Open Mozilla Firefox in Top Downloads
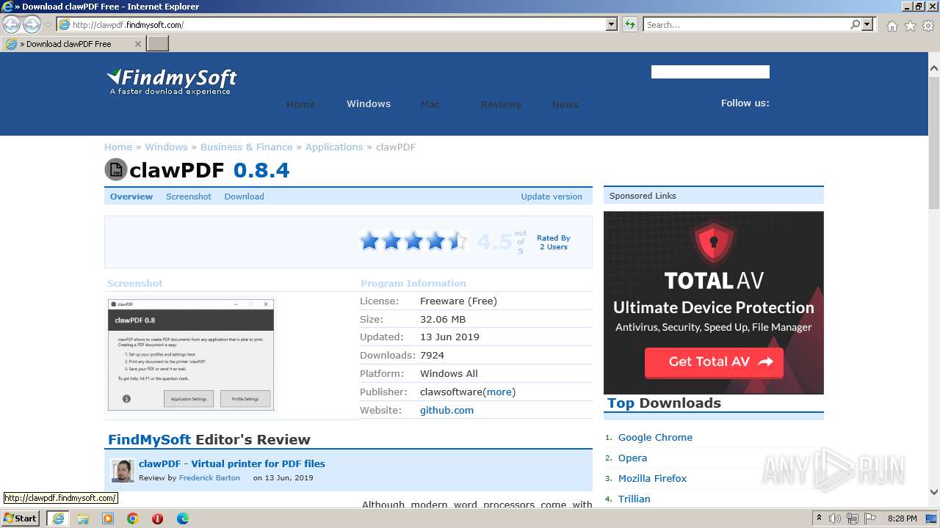This screenshot has height=528, width=940. (x=652, y=478)
